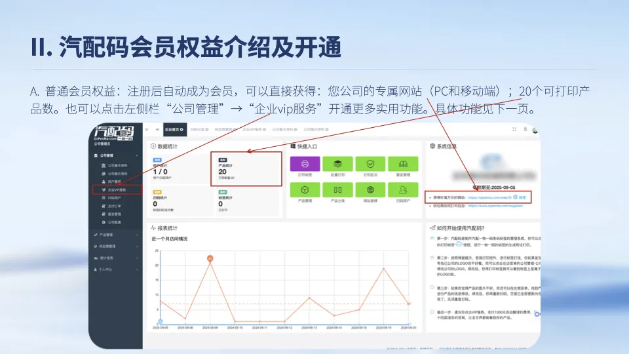Screen dimensions: 629x354
Task: Close the 扫码记录 tab via its x
Action: point(207,130)
